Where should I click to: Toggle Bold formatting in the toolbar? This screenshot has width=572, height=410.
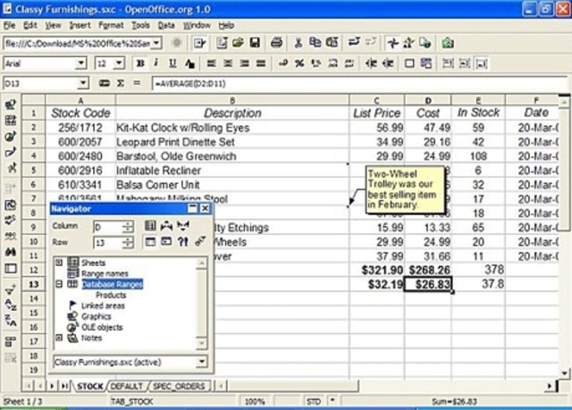(139, 63)
